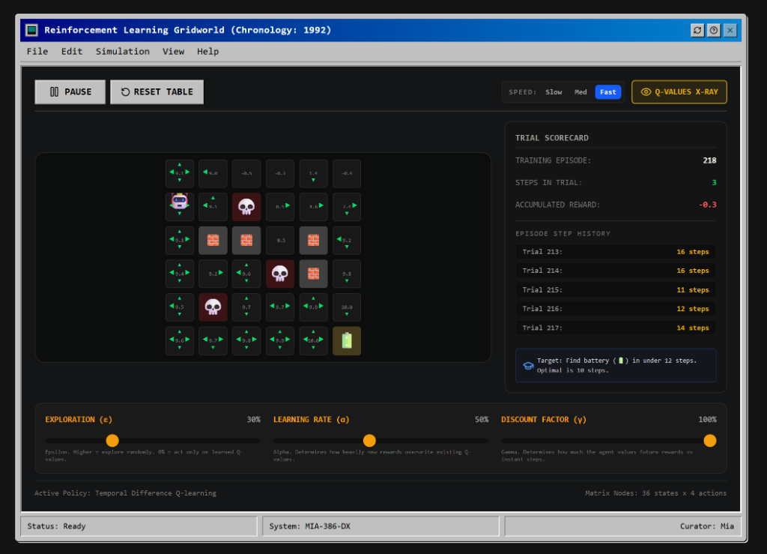Click the app icon in the title bar
This screenshot has width=767, height=554.
31,30
